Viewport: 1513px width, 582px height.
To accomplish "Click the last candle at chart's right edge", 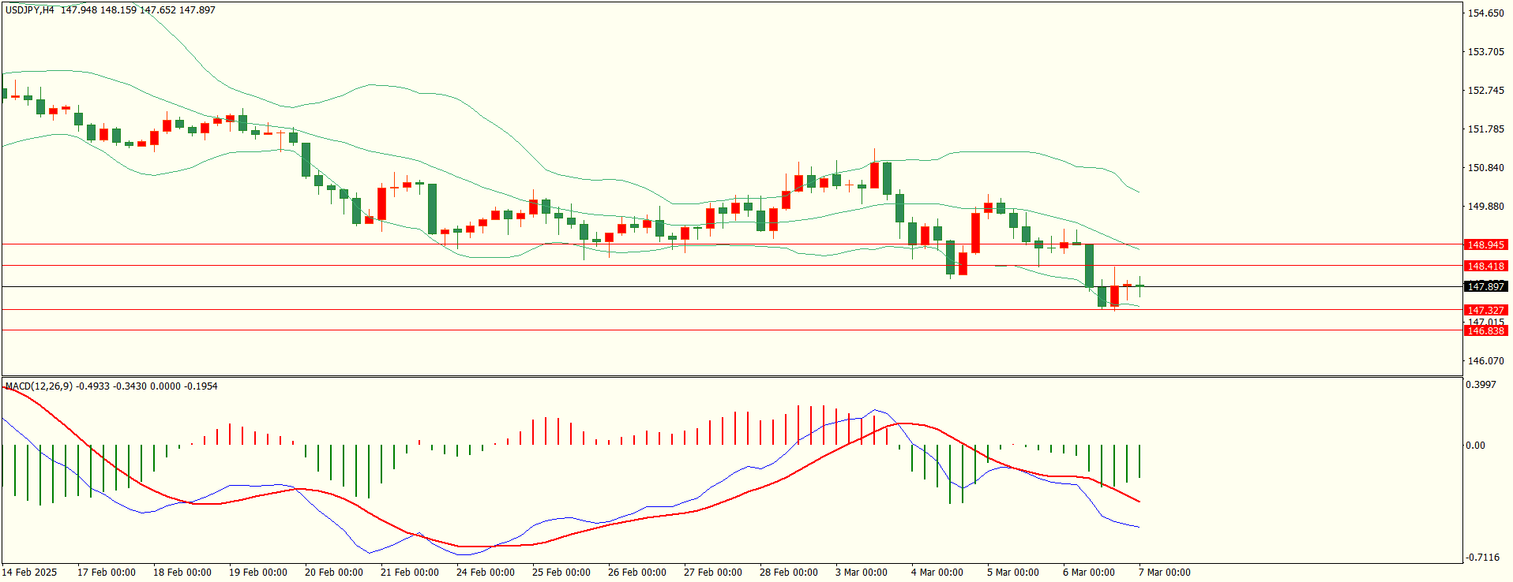I will click(x=1139, y=286).
